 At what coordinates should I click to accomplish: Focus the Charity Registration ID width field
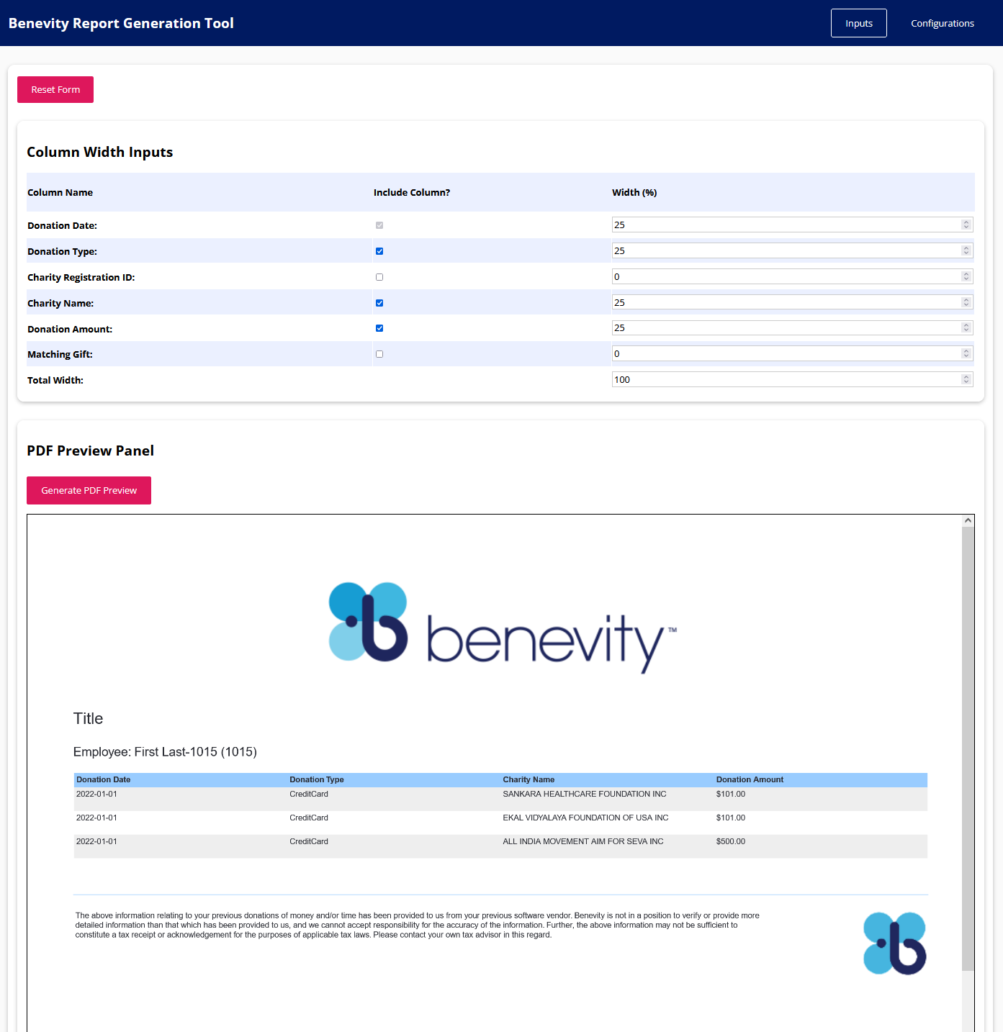[x=792, y=276]
